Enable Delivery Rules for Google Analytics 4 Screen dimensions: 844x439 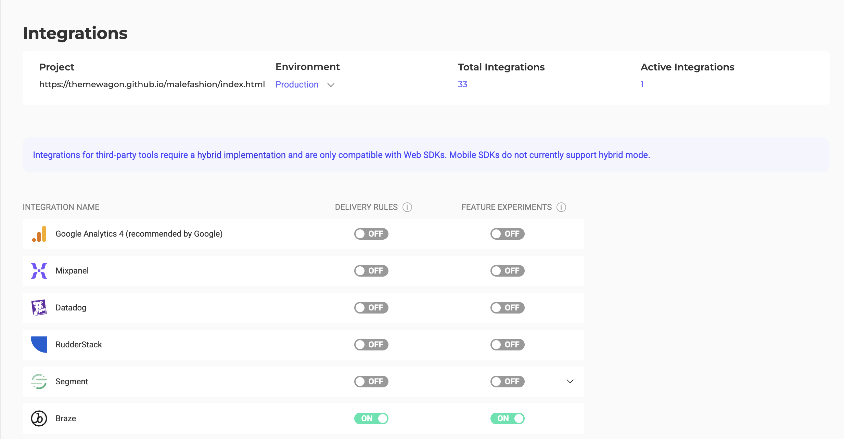[371, 234]
